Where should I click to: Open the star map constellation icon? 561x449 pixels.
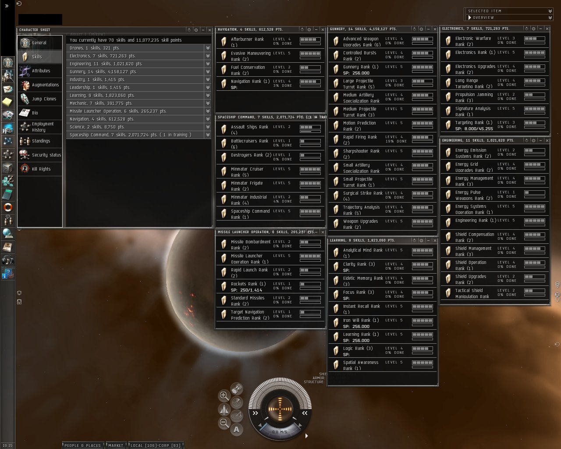point(8,141)
